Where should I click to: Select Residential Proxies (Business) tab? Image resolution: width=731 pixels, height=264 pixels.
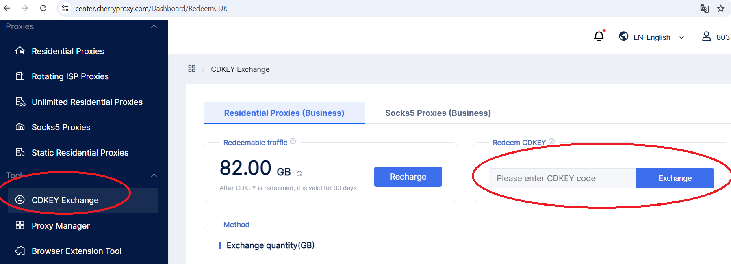pos(284,113)
